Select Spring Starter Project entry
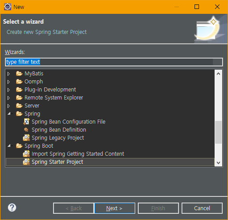The width and height of the screenshot is (228, 220). pyautogui.click(x=58, y=162)
